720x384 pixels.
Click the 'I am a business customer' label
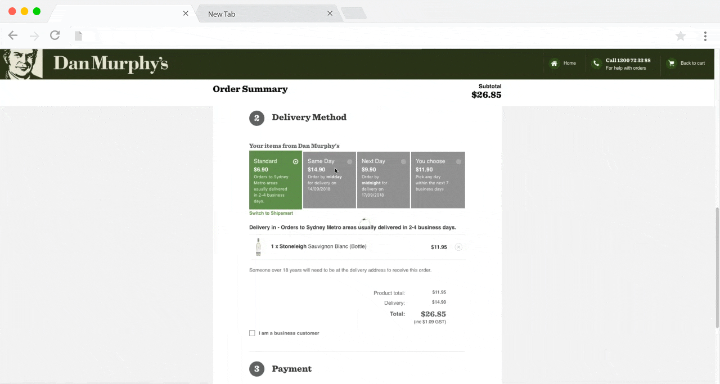pyautogui.click(x=289, y=333)
